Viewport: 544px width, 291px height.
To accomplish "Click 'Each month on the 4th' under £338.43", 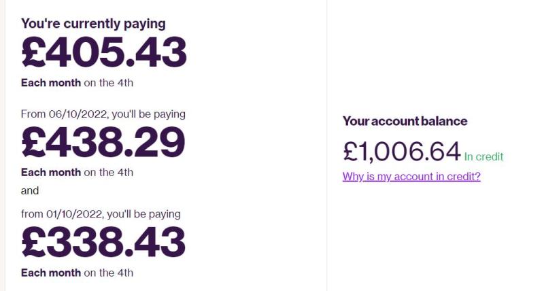I will 77,273.
